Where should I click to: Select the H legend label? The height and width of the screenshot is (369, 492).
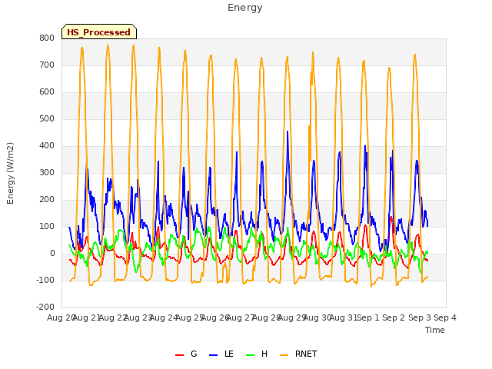[264, 354]
